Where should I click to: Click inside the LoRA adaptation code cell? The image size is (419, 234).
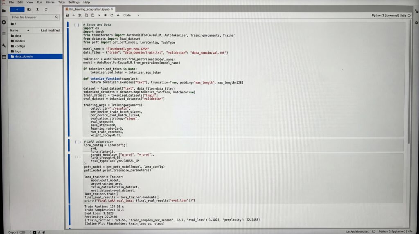[x=243, y=145]
